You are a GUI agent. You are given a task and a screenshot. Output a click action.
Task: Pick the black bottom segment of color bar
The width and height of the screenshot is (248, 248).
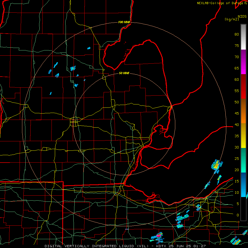click(243, 209)
